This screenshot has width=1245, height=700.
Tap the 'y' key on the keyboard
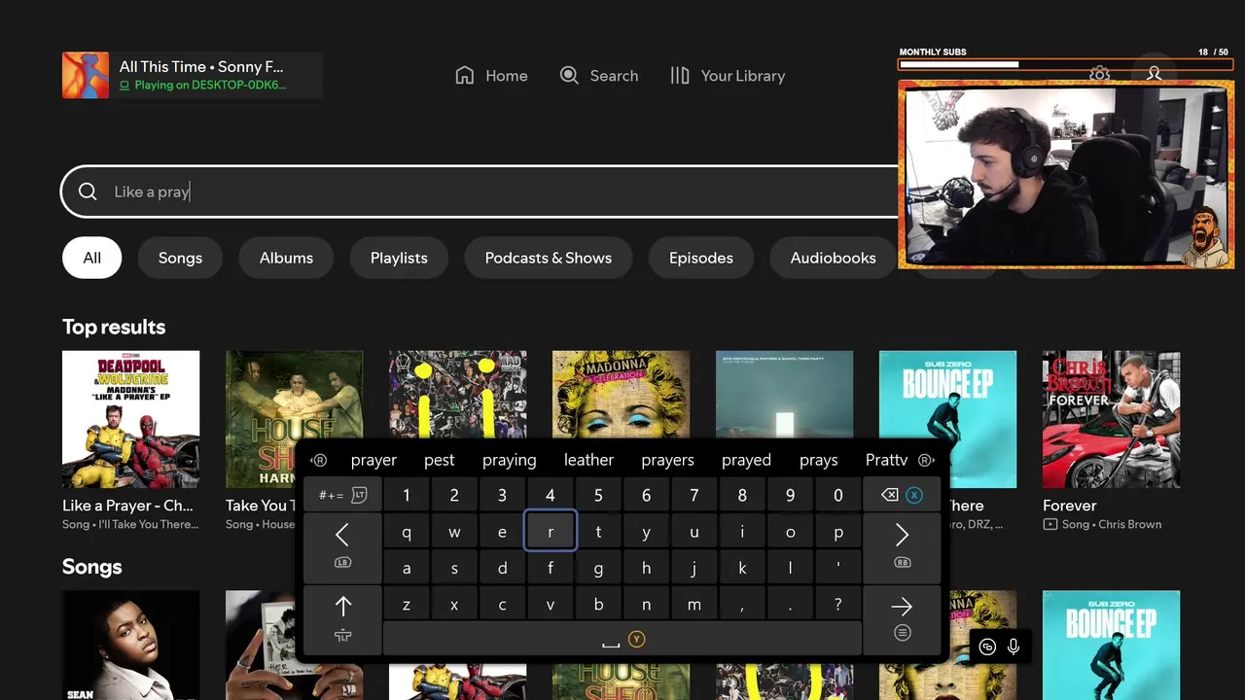tap(646, 532)
